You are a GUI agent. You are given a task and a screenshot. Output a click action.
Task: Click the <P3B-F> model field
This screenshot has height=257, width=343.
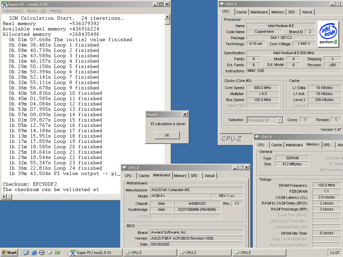coord(180,196)
